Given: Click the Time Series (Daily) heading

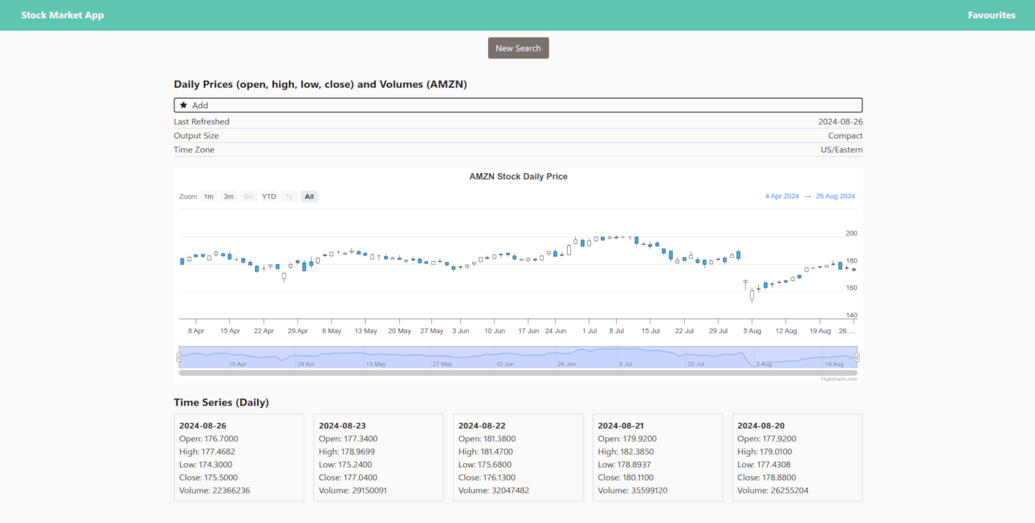Looking at the screenshot, I should [x=221, y=402].
